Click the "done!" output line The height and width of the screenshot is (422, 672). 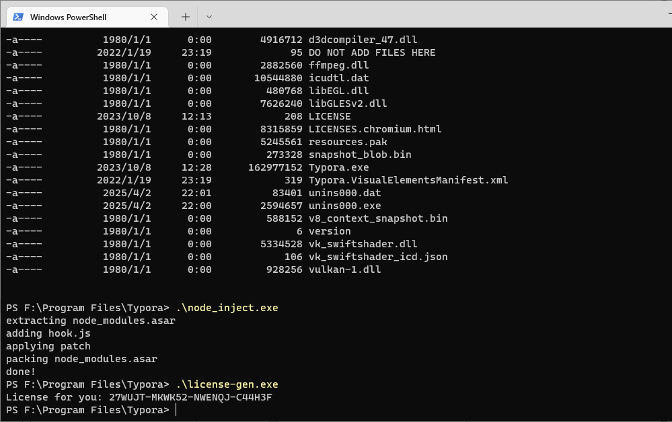click(21, 372)
